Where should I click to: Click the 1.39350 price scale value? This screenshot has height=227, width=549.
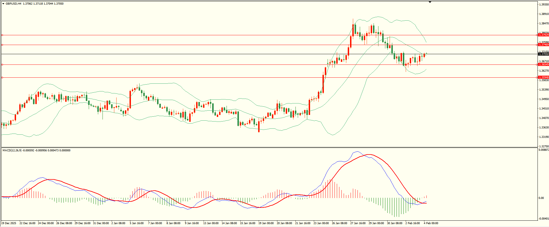point(544,5)
